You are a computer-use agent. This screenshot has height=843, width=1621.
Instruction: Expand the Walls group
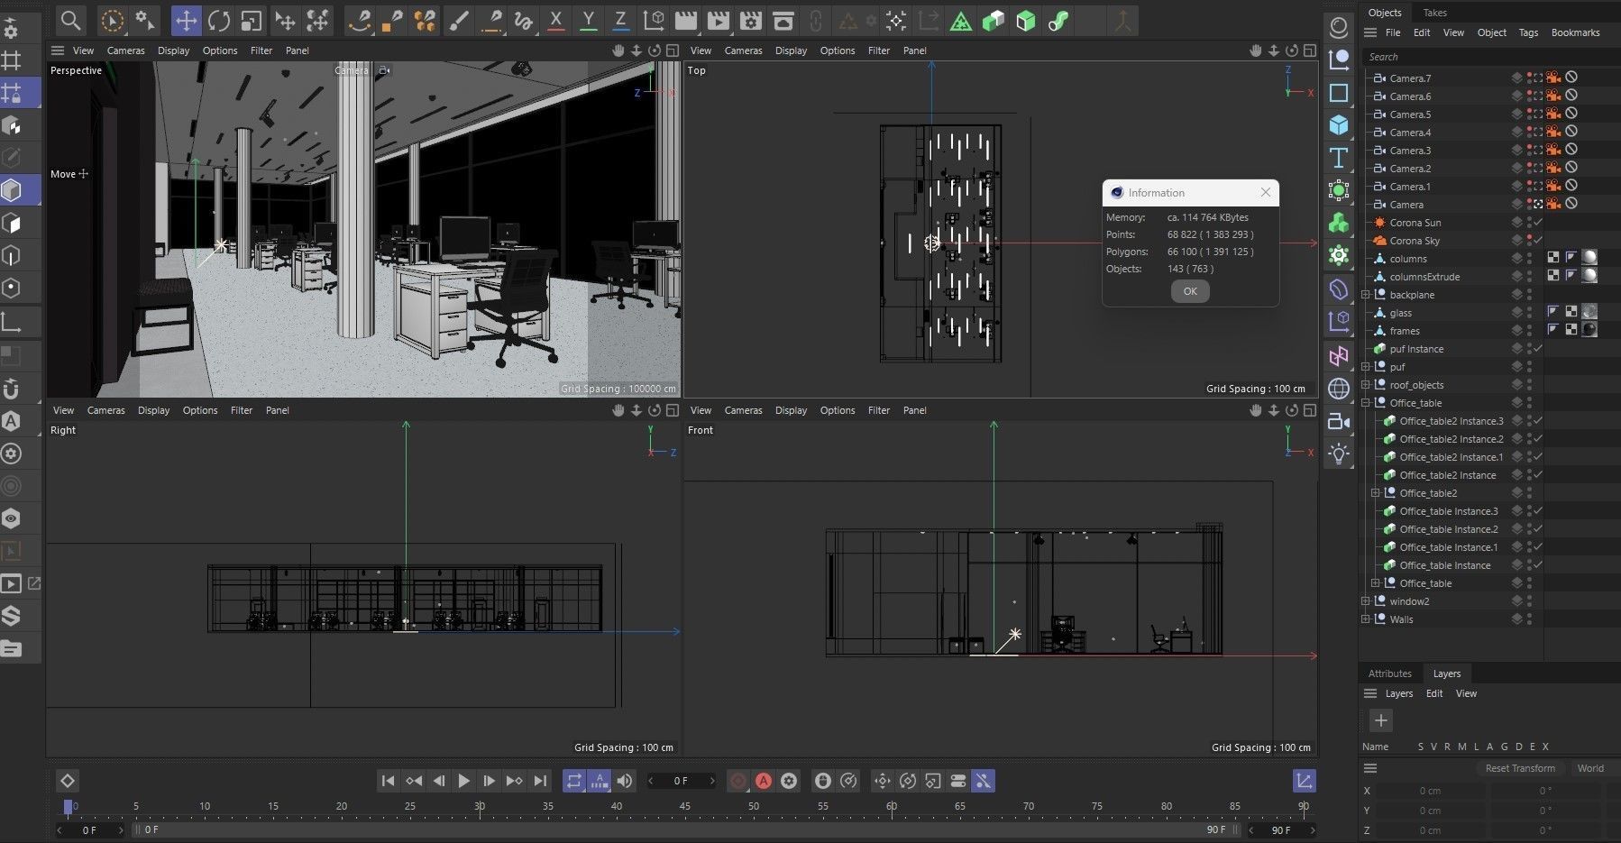[1366, 619]
